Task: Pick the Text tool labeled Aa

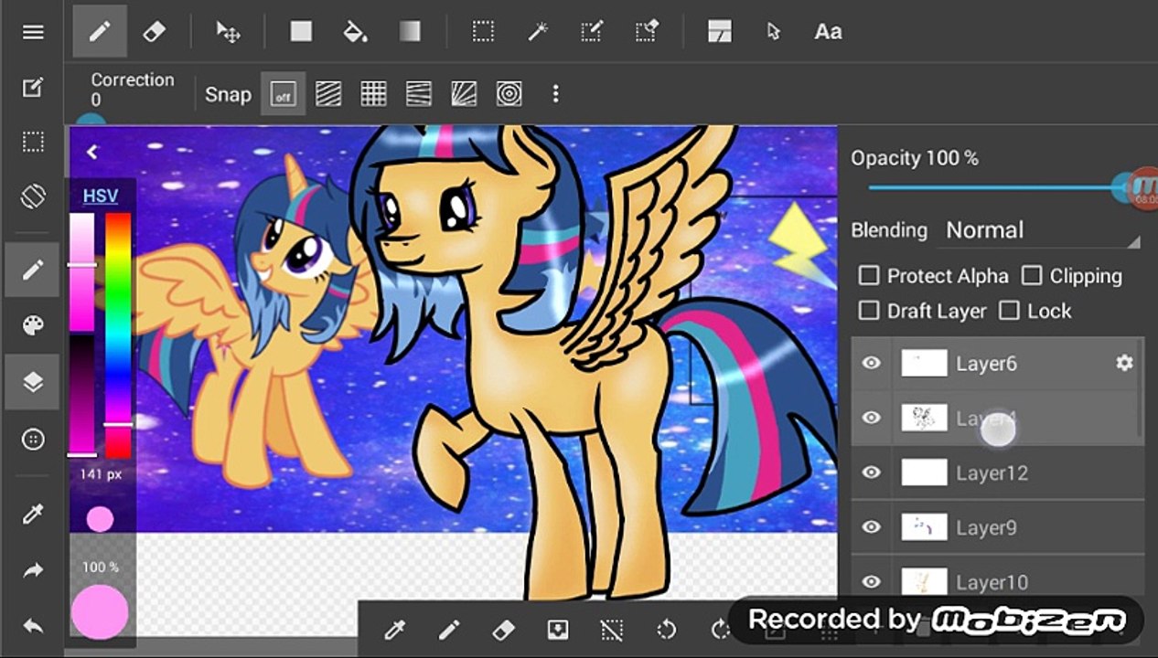Action: pos(828,31)
